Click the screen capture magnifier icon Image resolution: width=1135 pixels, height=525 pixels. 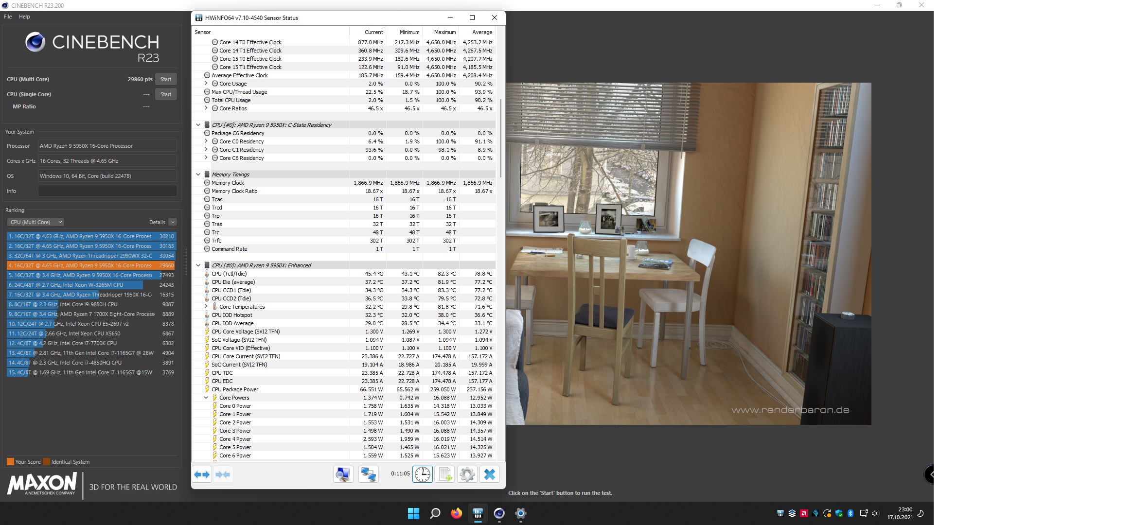[343, 474]
